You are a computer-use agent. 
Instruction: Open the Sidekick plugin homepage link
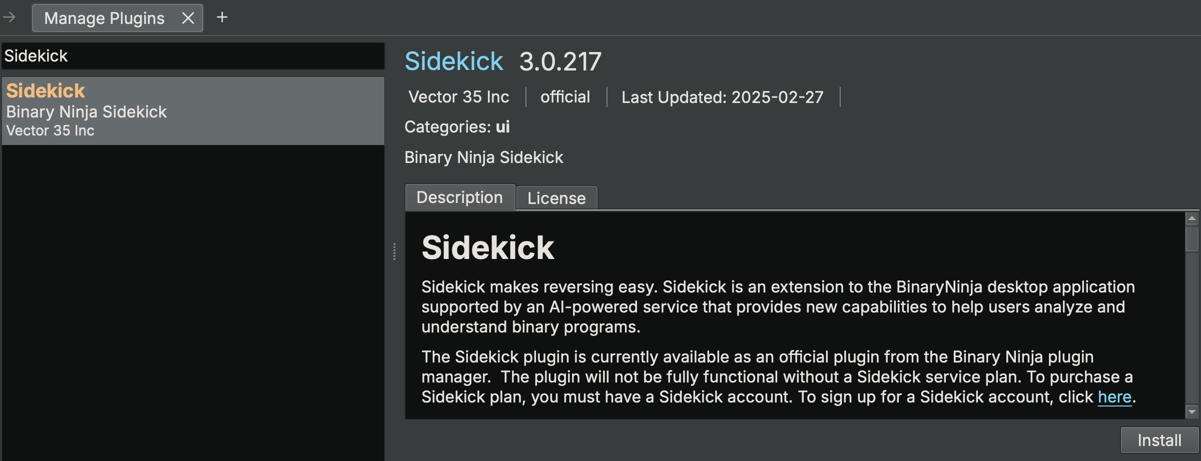click(x=453, y=61)
